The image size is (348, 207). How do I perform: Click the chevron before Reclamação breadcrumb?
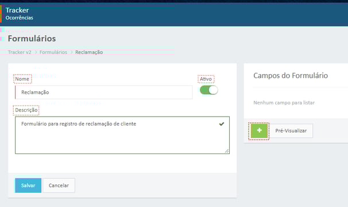click(x=71, y=52)
